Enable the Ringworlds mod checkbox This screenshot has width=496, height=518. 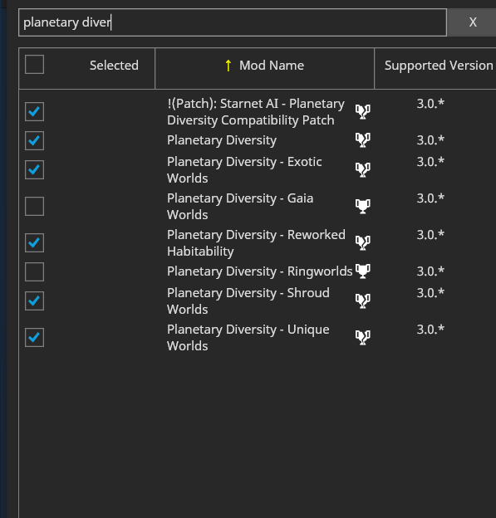pyautogui.click(x=34, y=271)
